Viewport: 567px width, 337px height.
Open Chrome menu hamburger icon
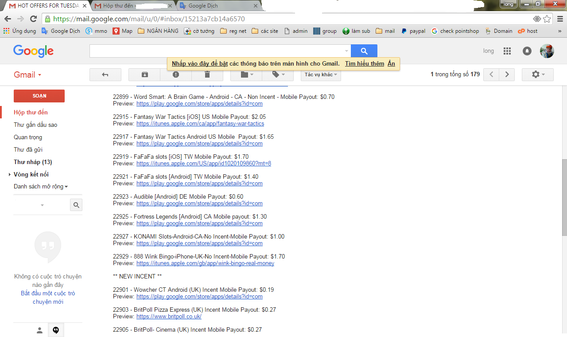point(559,19)
